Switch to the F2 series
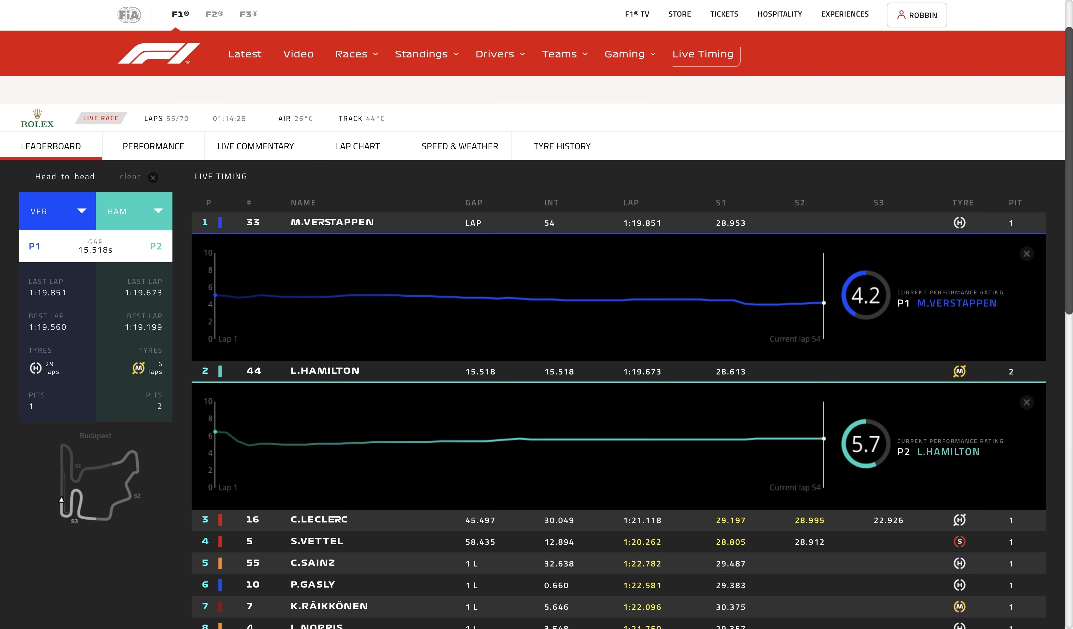 pos(214,14)
